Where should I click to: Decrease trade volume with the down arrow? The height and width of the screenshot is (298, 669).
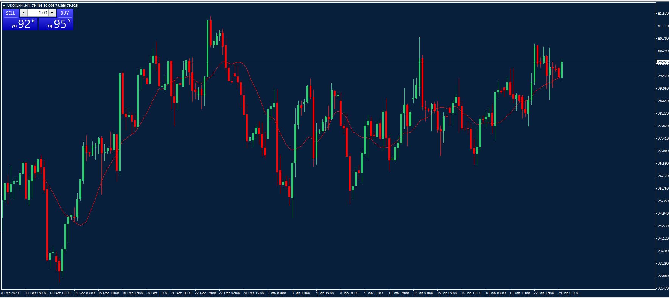coord(23,13)
